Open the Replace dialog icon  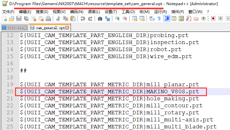pyautogui.click(x=107, y=19)
